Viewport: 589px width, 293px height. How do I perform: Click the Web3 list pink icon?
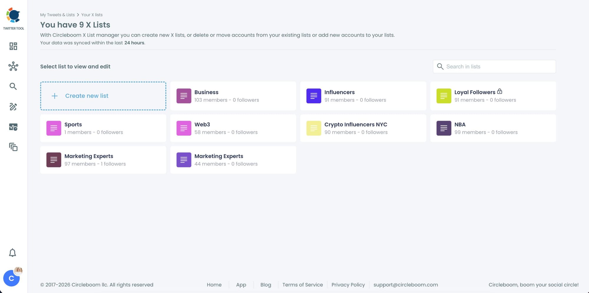point(184,128)
